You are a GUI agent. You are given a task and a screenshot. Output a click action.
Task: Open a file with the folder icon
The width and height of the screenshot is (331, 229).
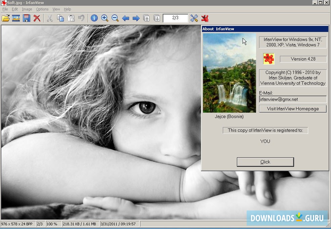pyautogui.click(x=6, y=18)
